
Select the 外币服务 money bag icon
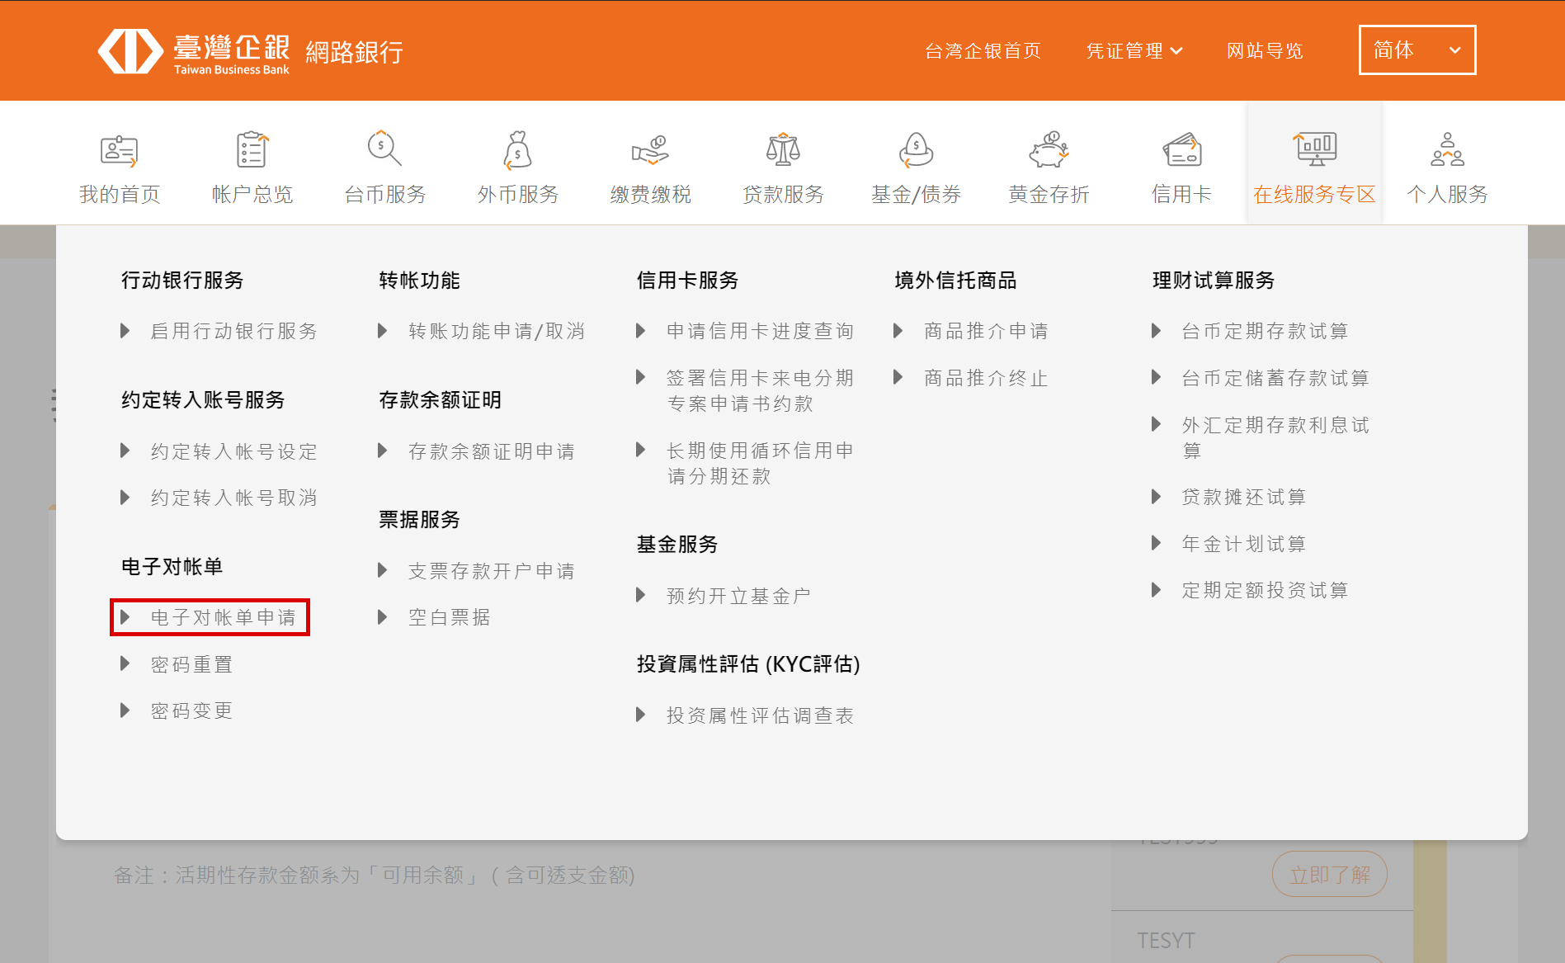click(x=517, y=150)
